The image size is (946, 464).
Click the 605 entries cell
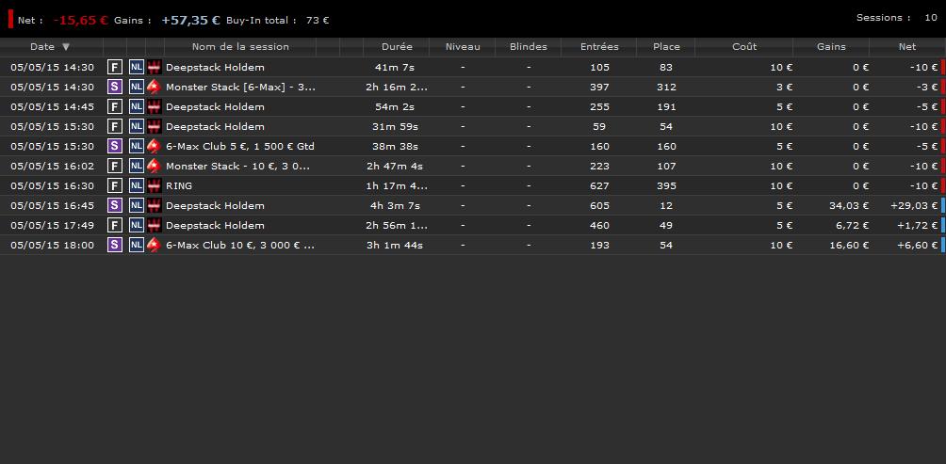tap(599, 205)
